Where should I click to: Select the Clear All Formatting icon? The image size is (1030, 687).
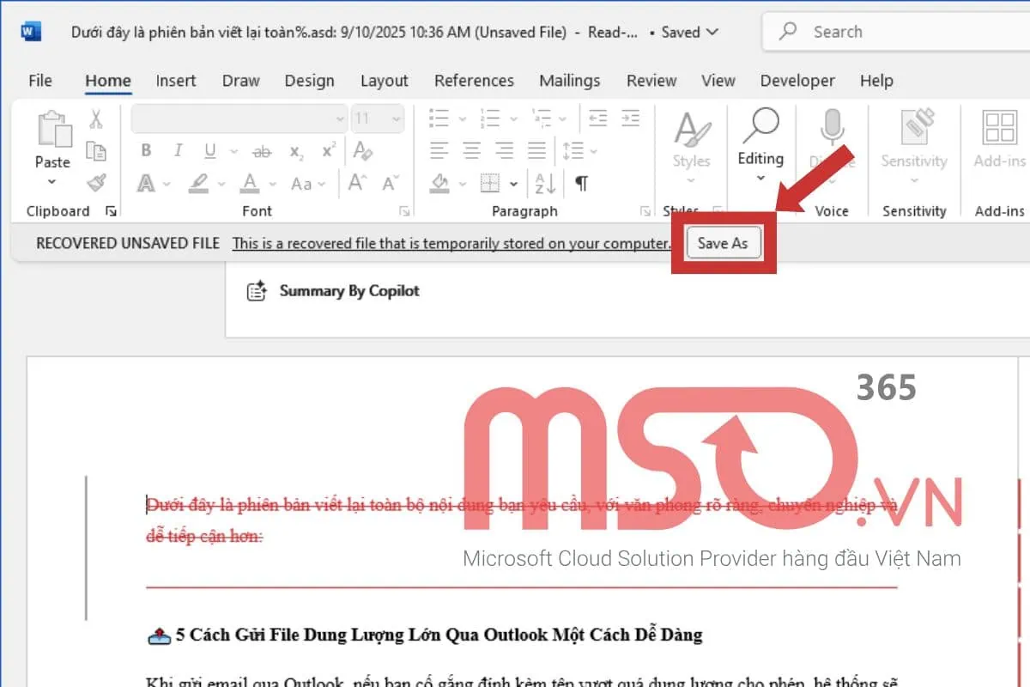(x=363, y=152)
